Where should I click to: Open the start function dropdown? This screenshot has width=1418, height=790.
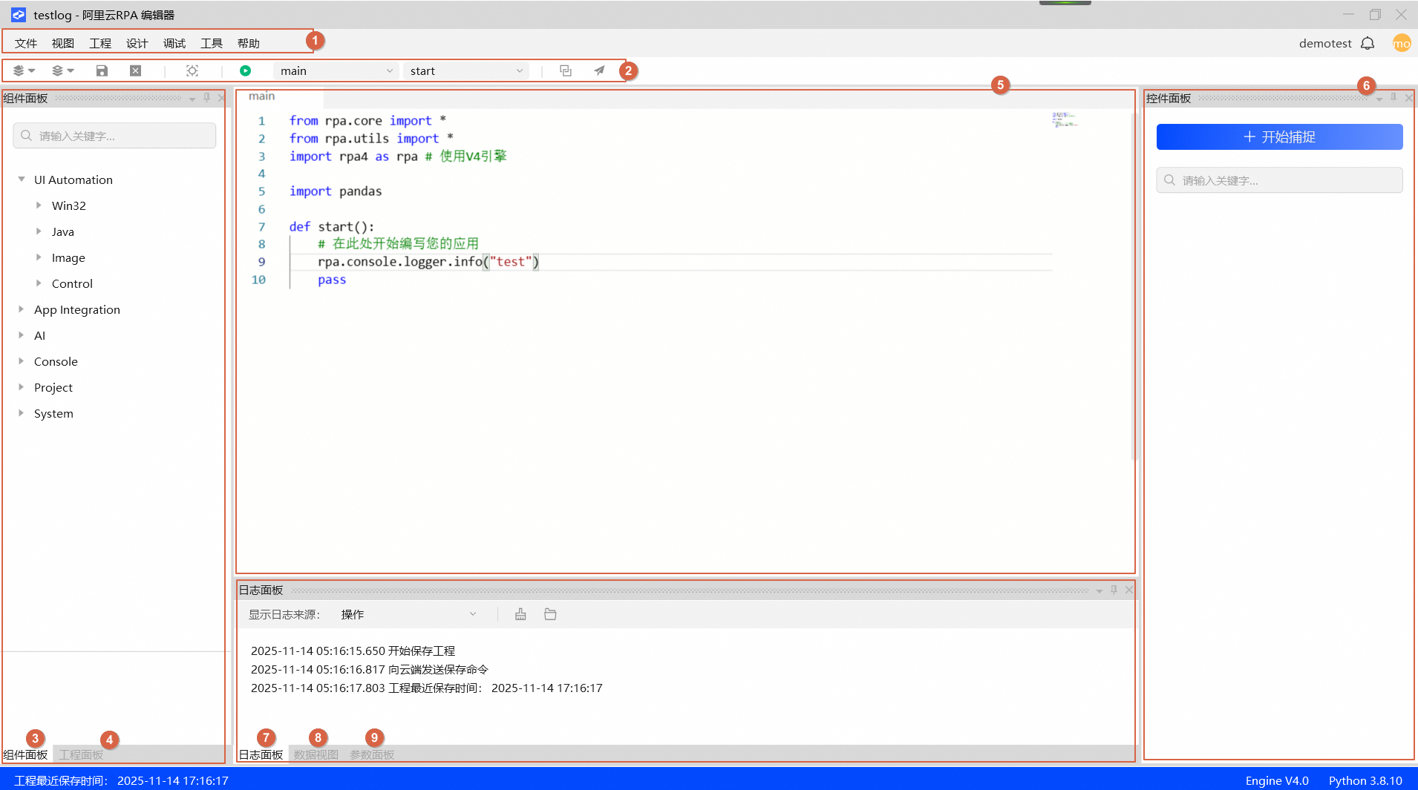(465, 70)
